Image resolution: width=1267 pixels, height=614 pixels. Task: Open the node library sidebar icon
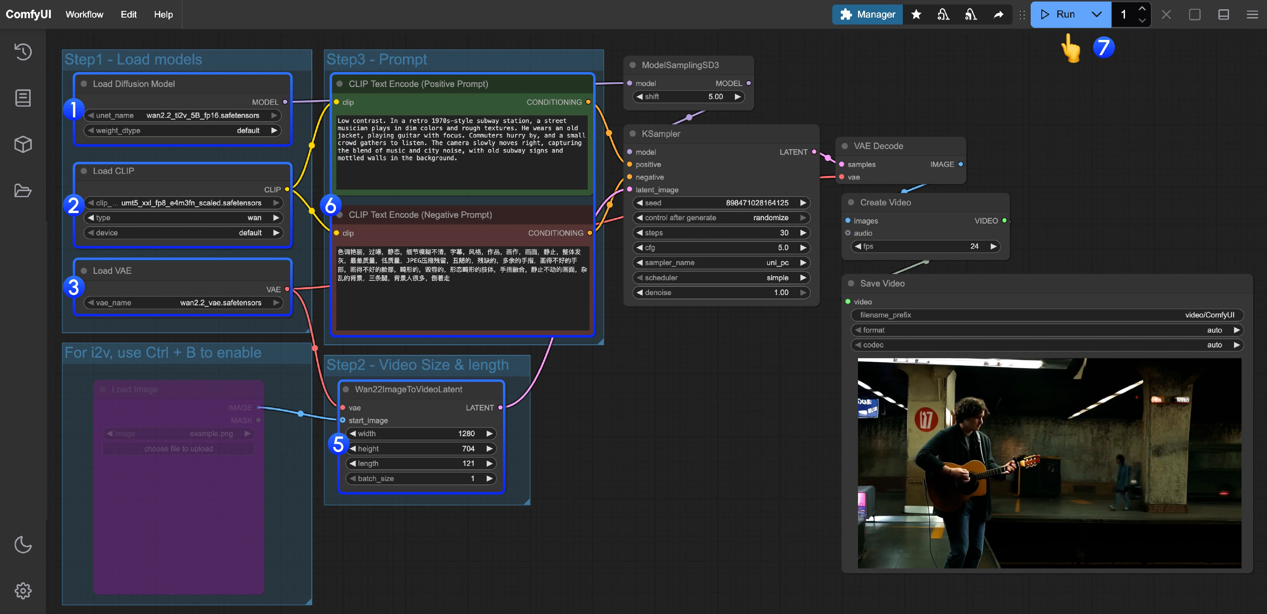23,98
